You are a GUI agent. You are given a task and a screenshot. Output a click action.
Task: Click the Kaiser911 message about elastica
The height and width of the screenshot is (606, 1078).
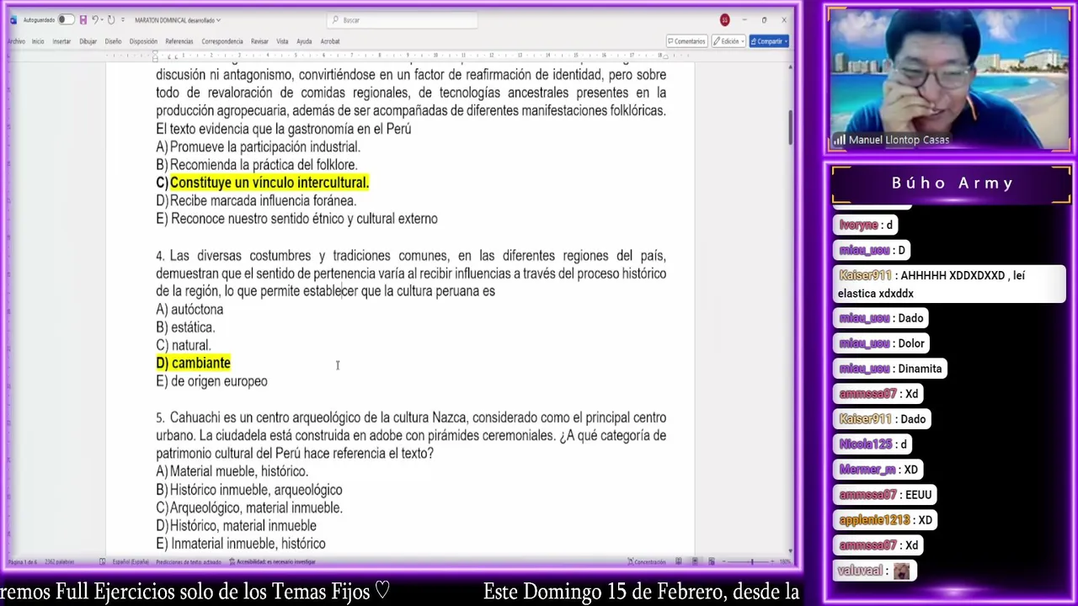[949, 284]
